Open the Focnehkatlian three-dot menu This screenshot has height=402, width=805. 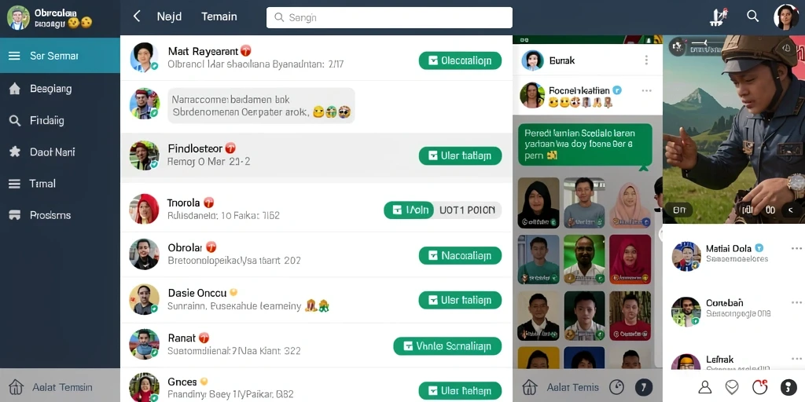(646, 91)
